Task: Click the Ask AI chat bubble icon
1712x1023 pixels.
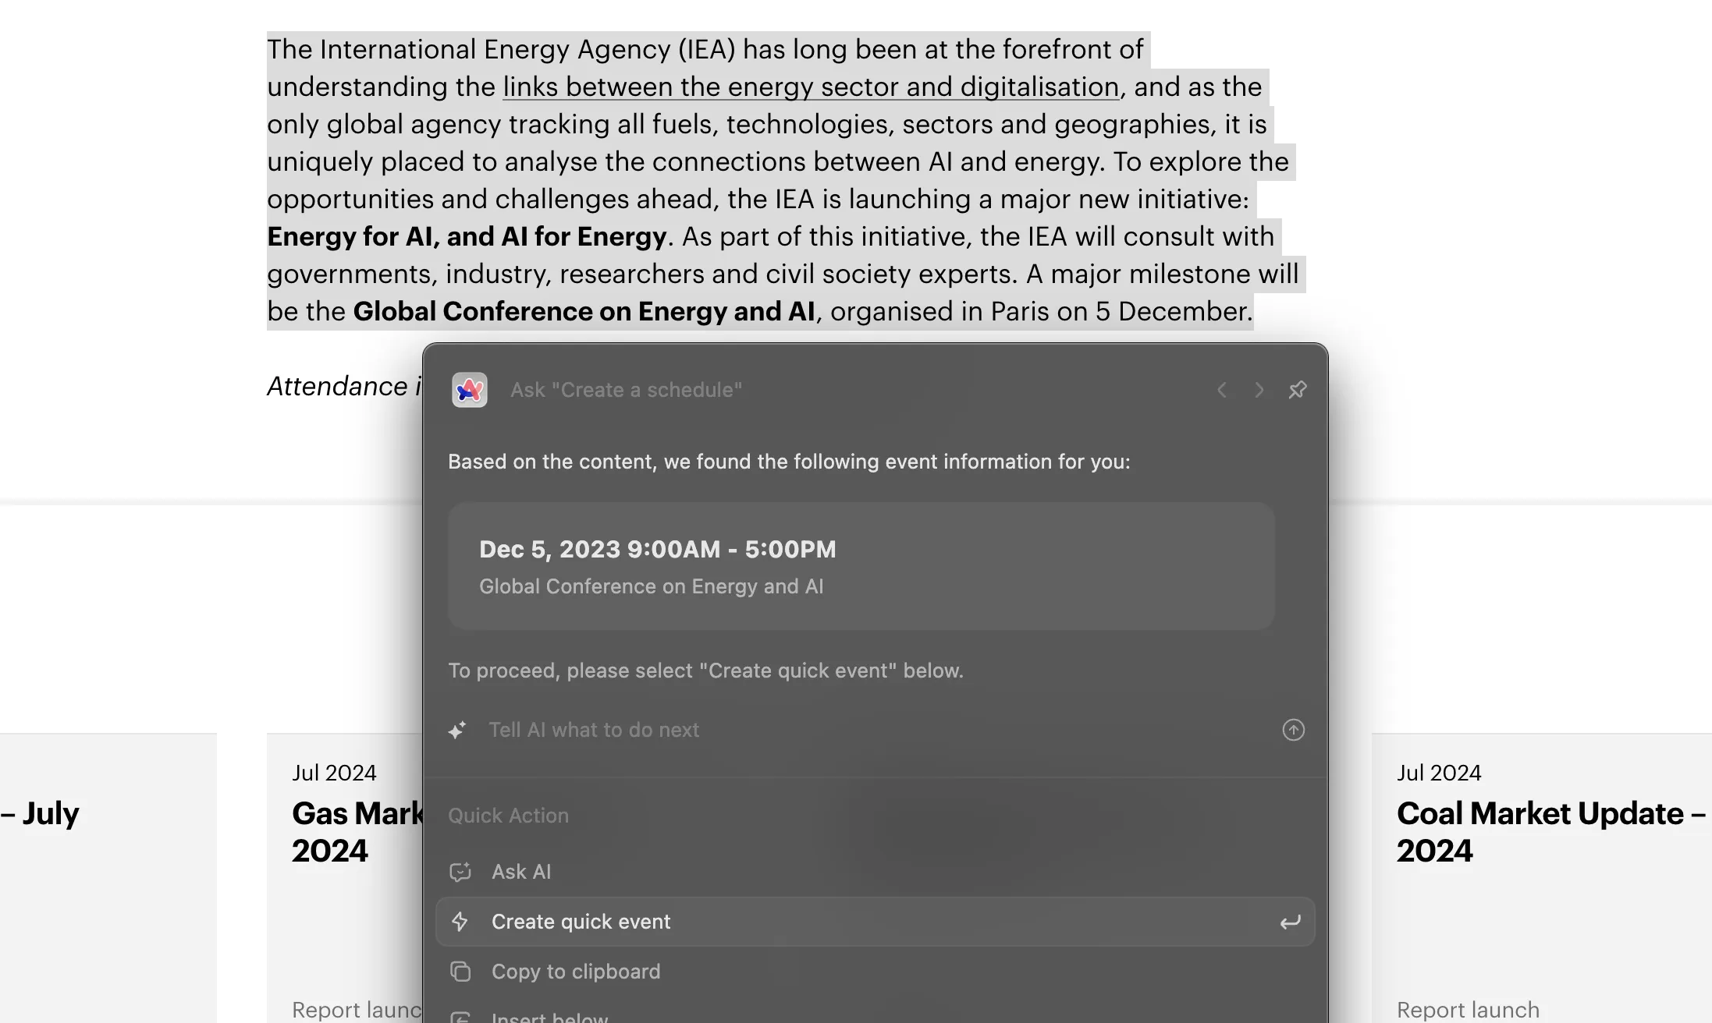Action: (460, 872)
